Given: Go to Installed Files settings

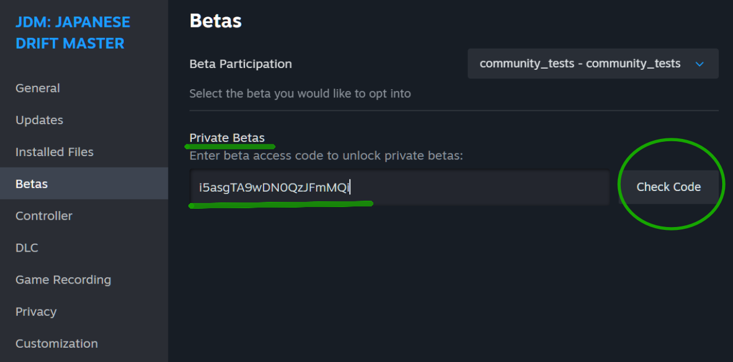Looking at the screenshot, I should tap(54, 152).
